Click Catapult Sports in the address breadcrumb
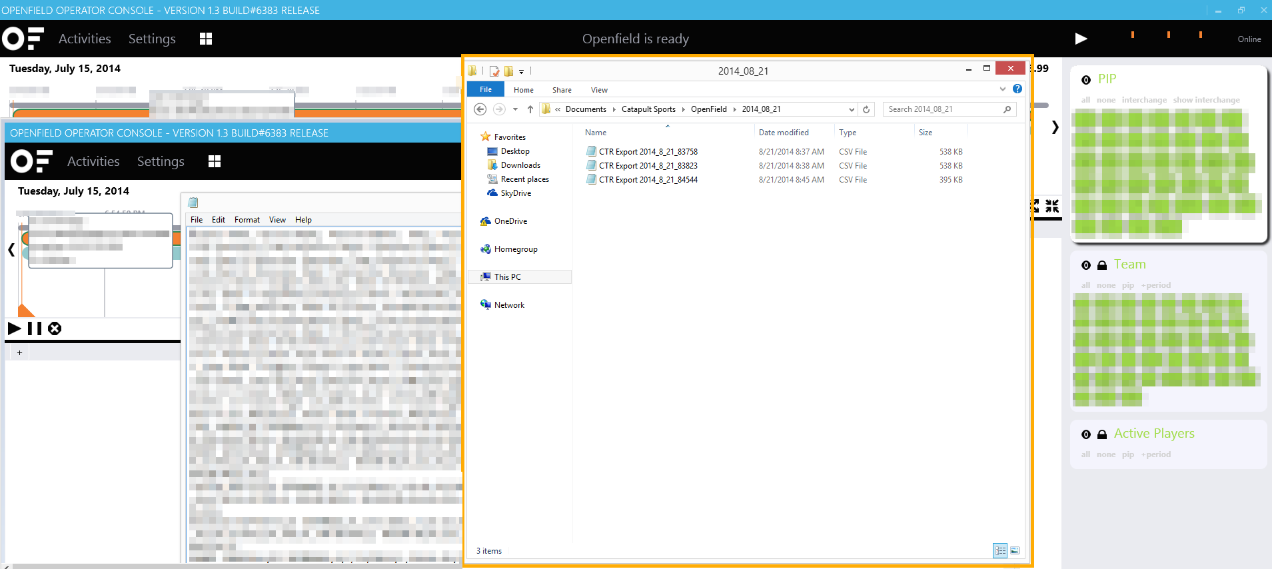 pos(648,109)
